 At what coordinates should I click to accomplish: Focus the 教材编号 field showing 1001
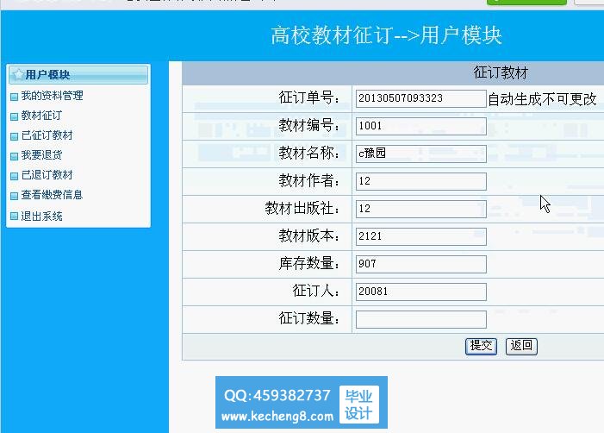pyautogui.click(x=421, y=126)
